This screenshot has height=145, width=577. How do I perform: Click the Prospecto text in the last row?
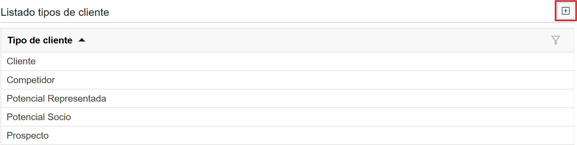pos(27,136)
